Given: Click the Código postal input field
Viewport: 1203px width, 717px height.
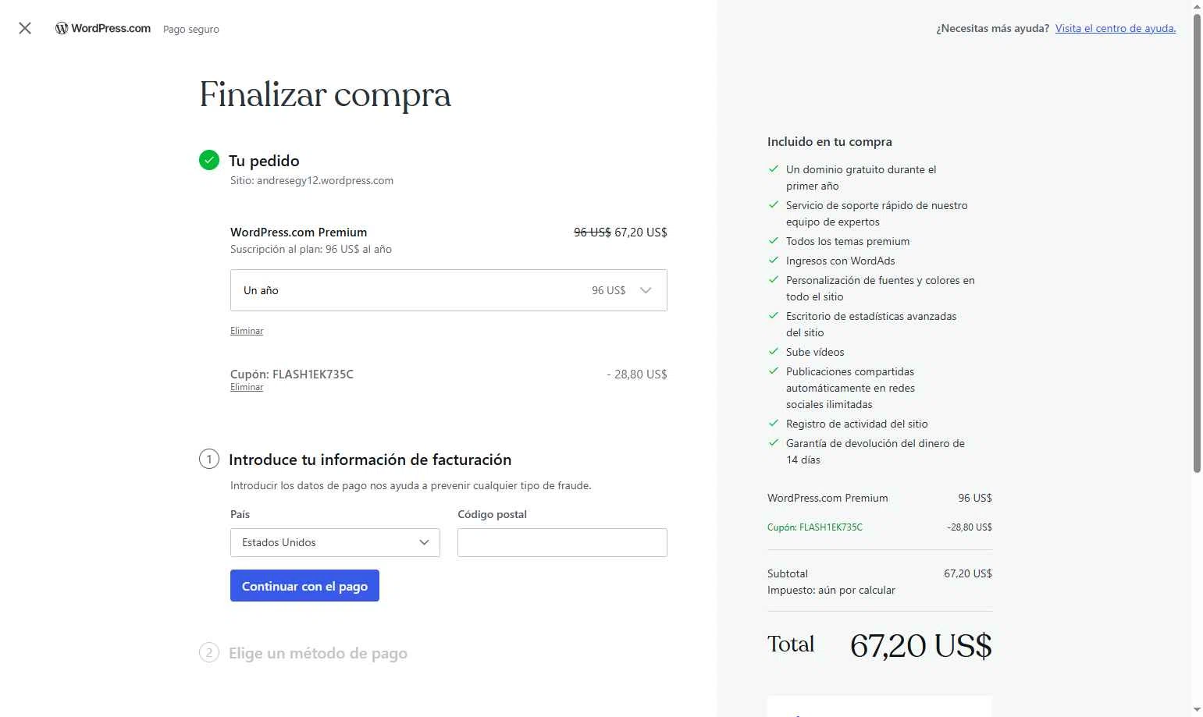Looking at the screenshot, I should [562, 542].
